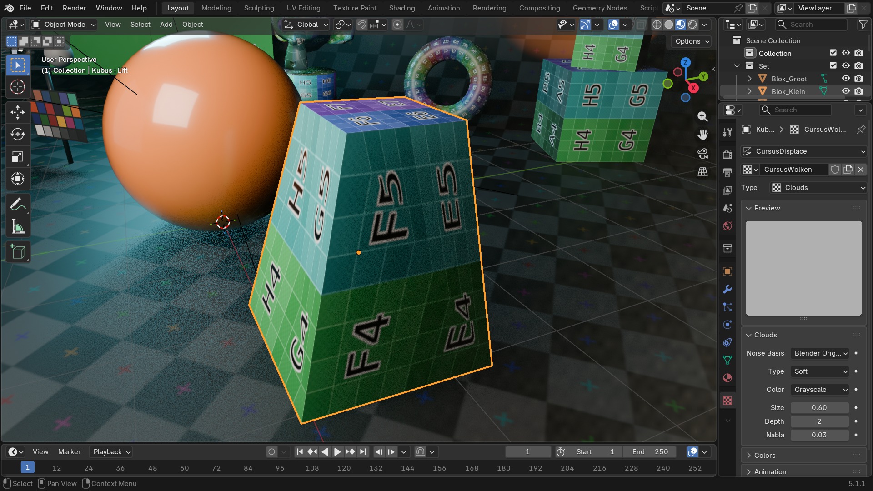Click the Play animation button
The height and width of the screenshot is (491, 873).
(337, 452)
